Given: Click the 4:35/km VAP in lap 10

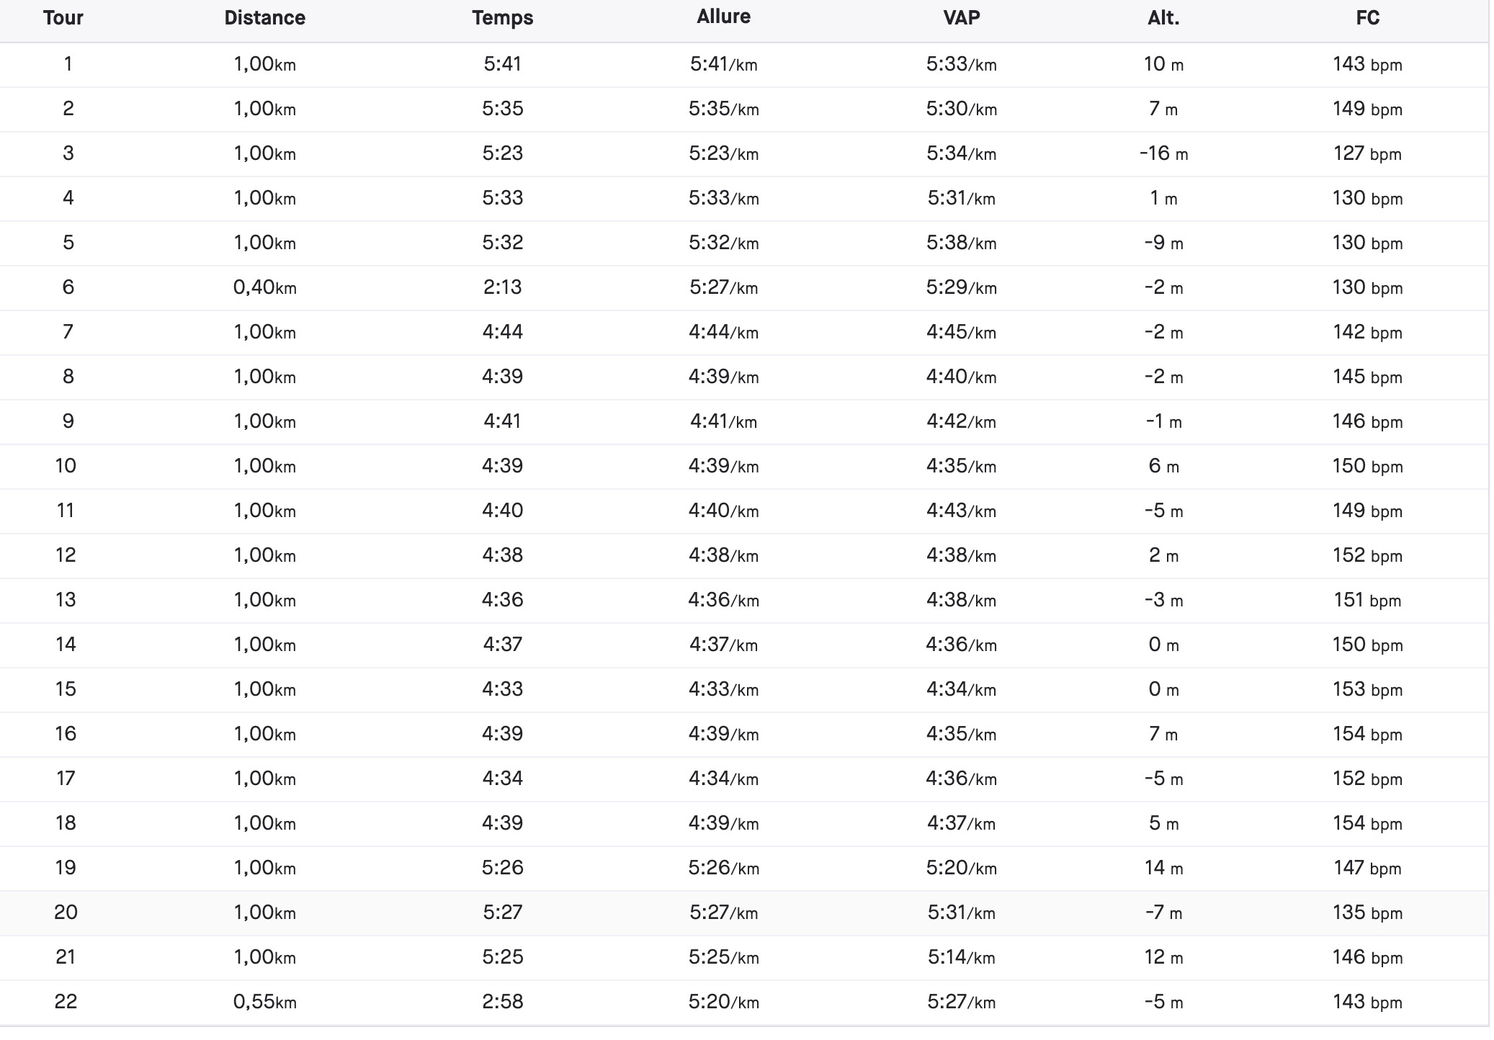Looking at the screenshot, I should point(962,466).
